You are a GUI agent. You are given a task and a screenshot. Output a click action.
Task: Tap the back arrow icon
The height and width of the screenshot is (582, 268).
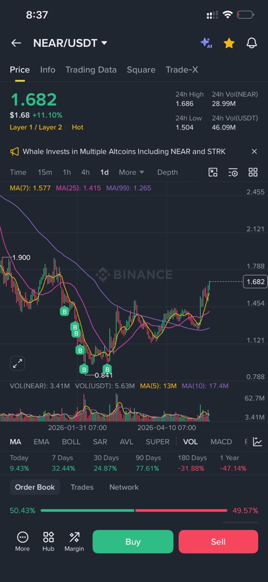pos(16,43)
